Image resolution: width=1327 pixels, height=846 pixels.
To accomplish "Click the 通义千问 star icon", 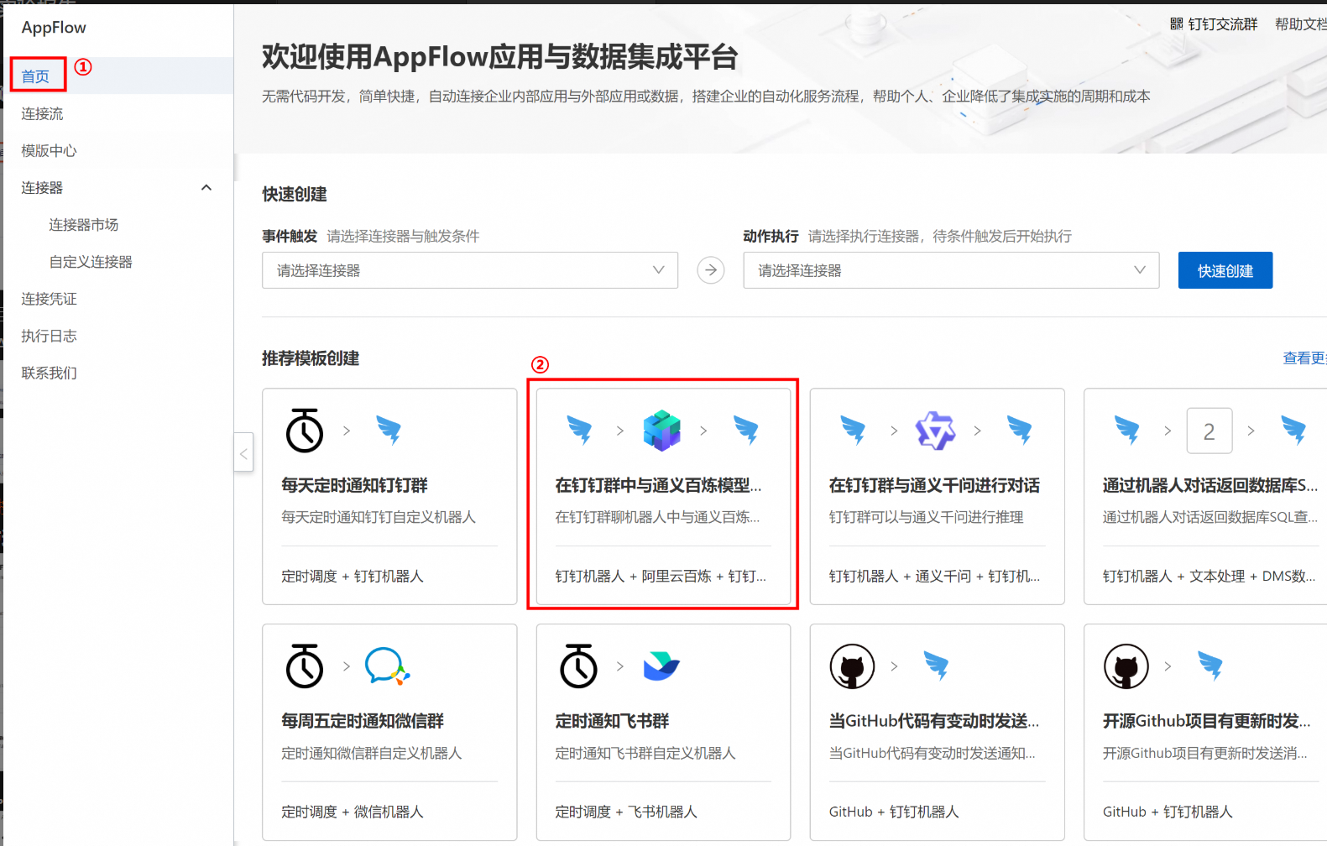I will coord(935,431).
